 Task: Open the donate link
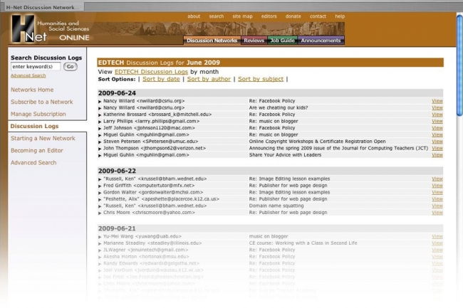pos(293,16)
